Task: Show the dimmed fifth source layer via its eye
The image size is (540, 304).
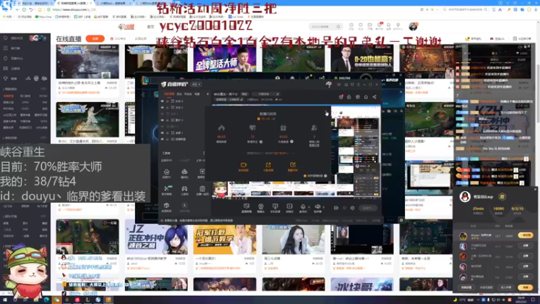Action: click(x=163, y=126)
